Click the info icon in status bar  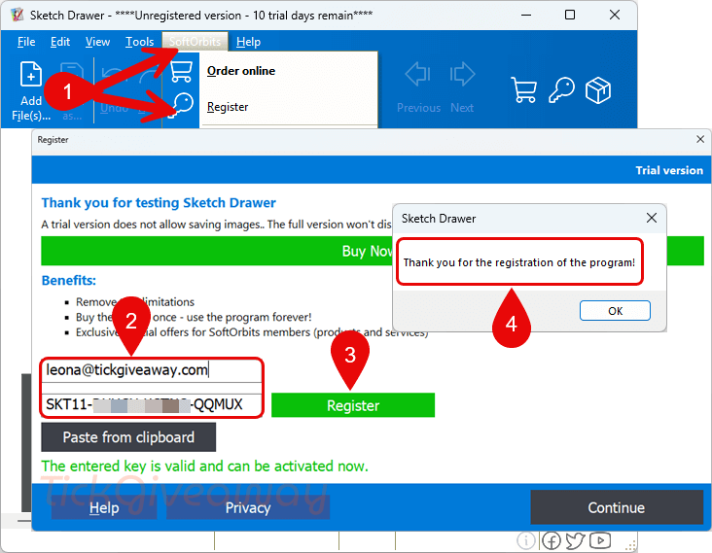(x=526, y=540)
